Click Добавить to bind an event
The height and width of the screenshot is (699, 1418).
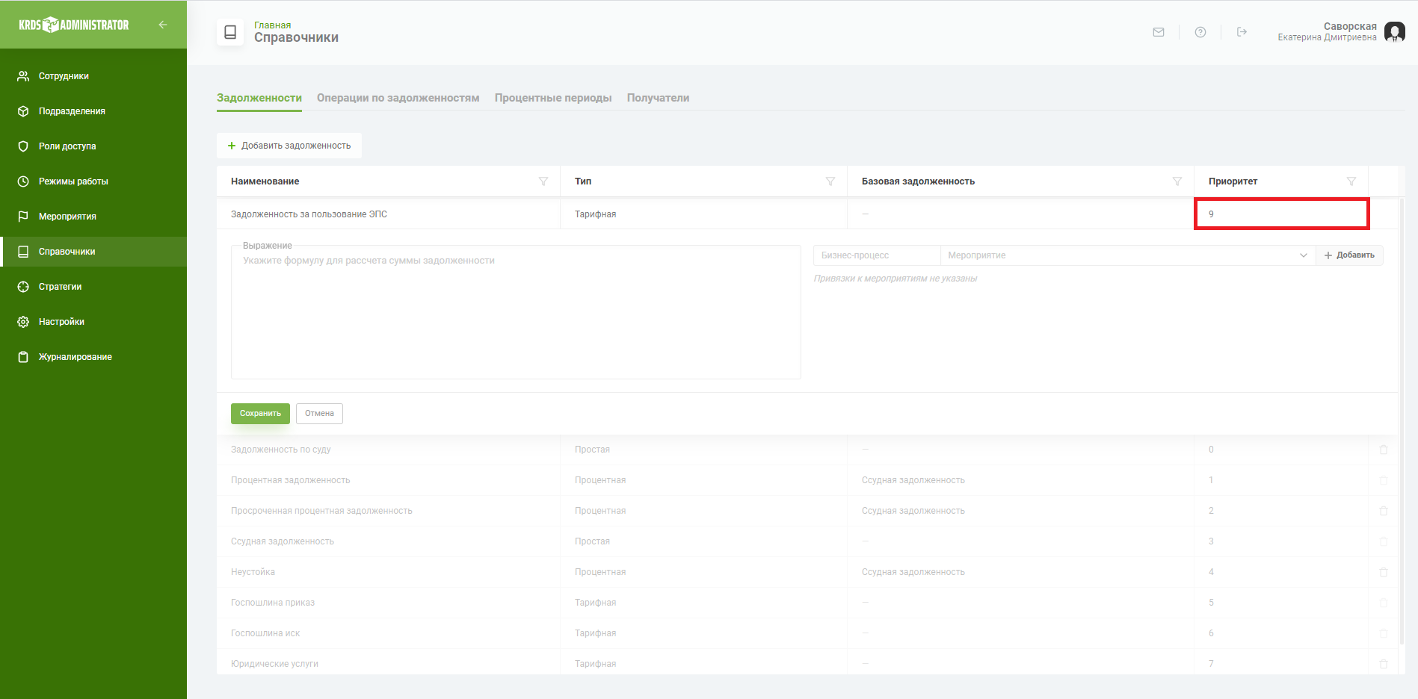coord(1349,255)
